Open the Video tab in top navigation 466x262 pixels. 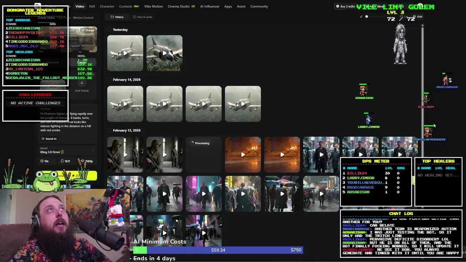click(80, 6)
